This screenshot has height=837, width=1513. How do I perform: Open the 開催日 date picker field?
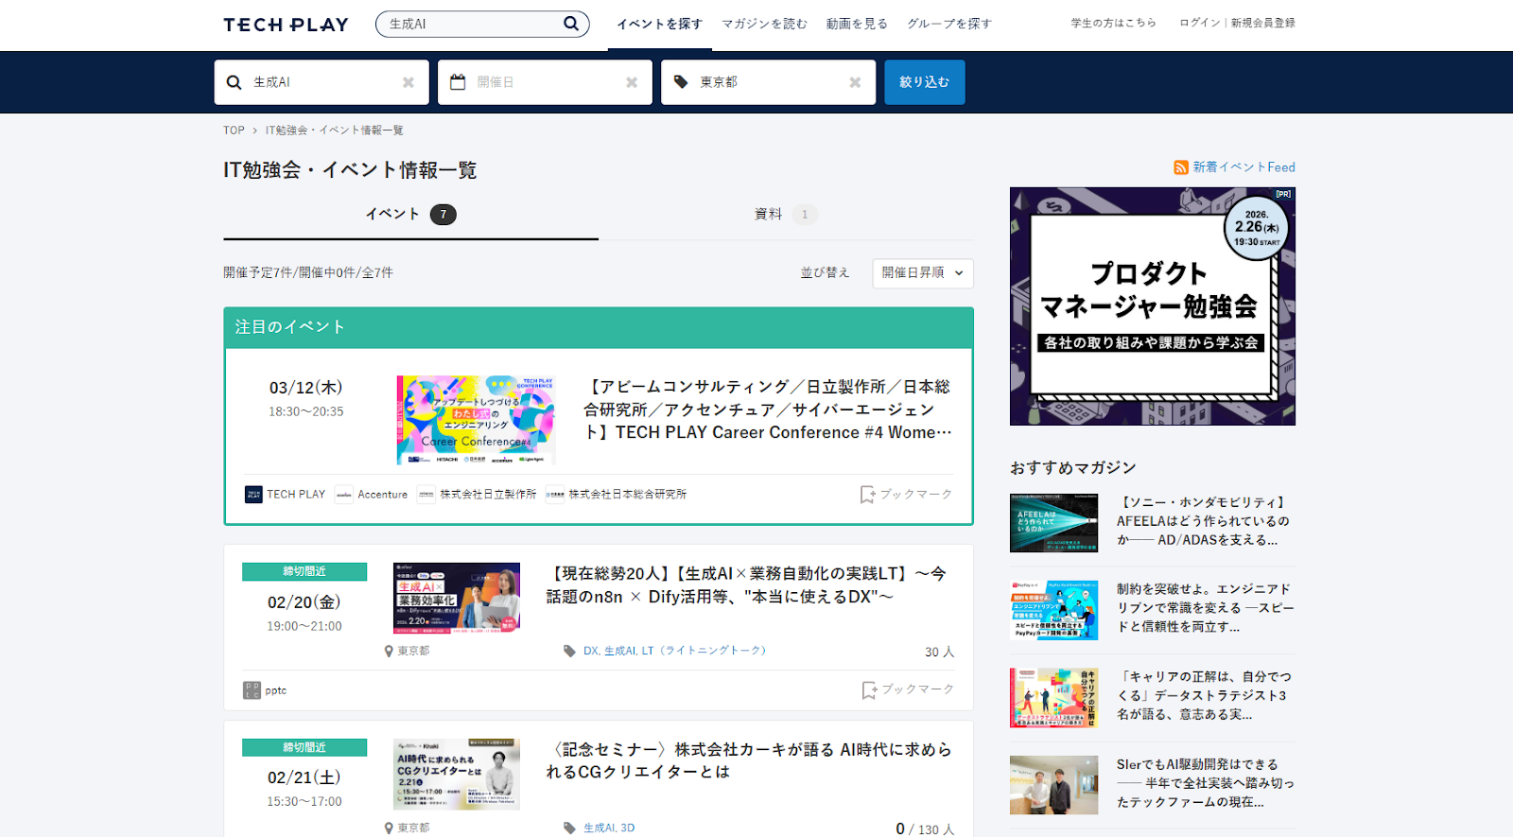pyautogui.click(x=544, y=82)
